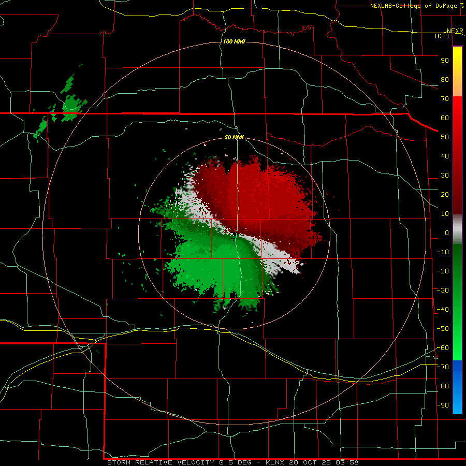Click the -40 knots scale label

443,310
